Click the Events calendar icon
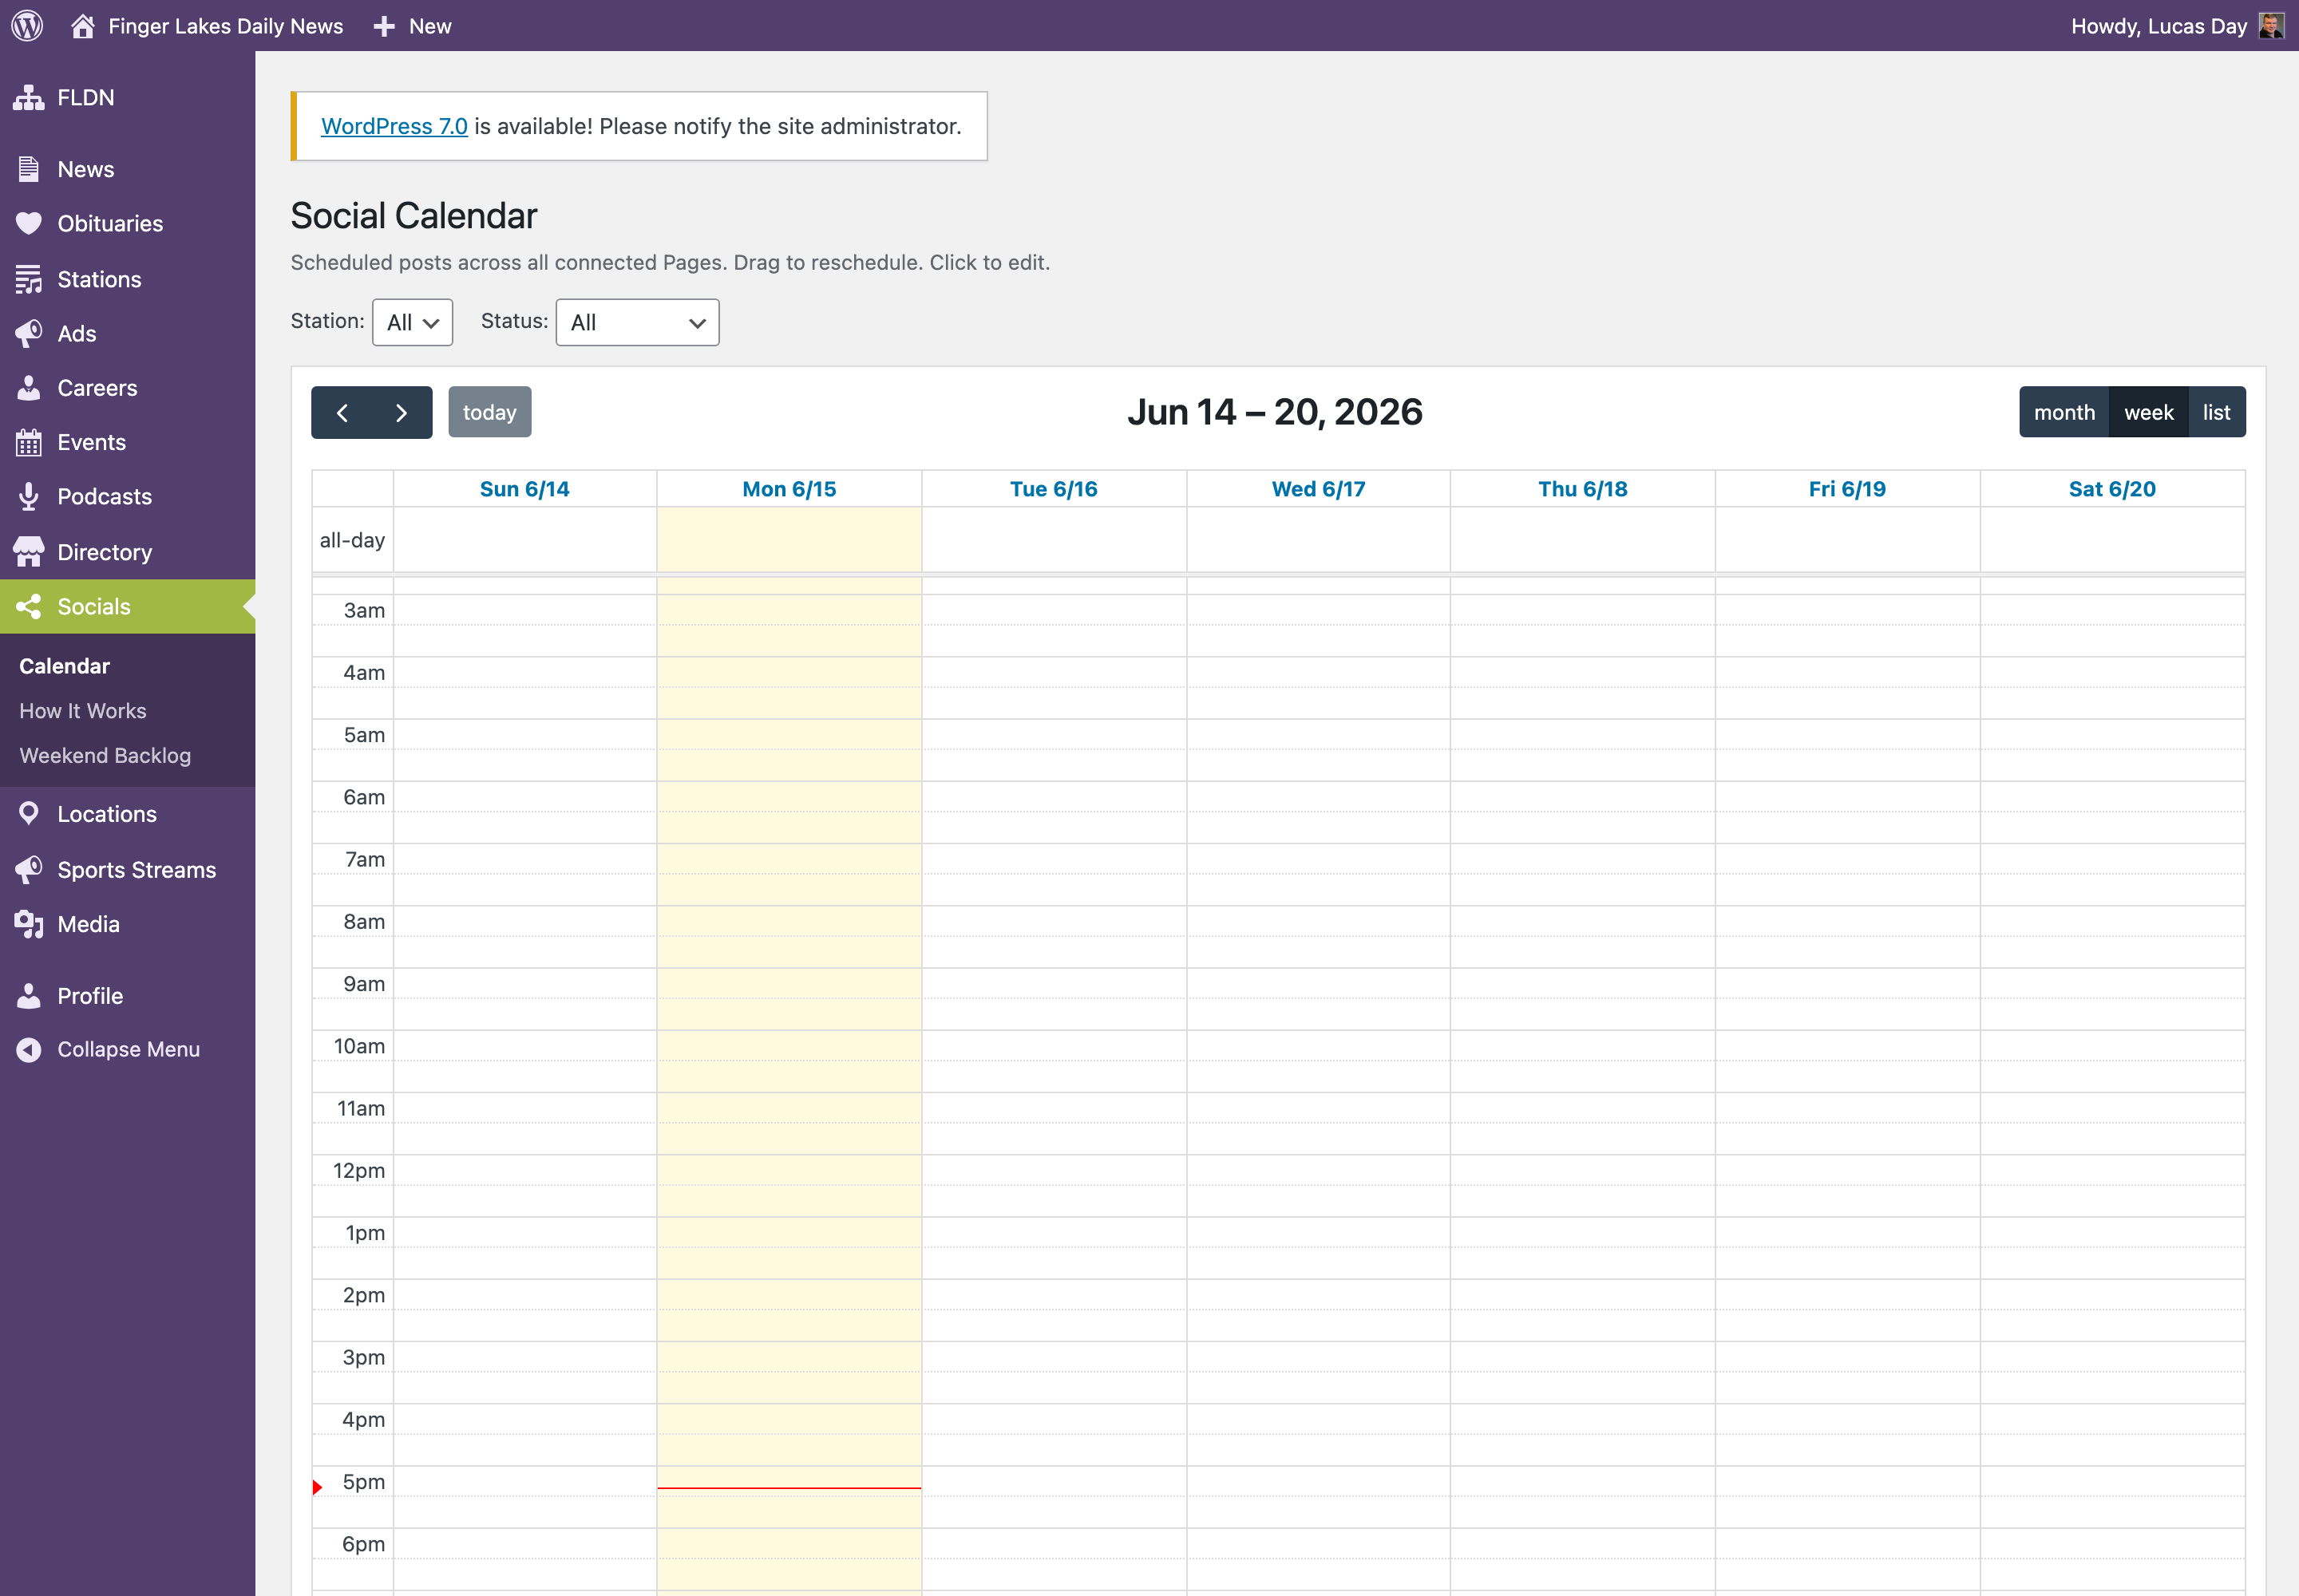The height and width of the screenshot is (1596, 2299). [29, 442]
